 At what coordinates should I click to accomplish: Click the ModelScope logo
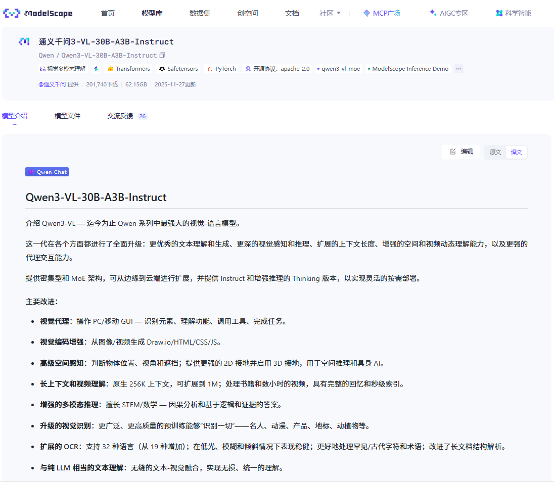38,14
